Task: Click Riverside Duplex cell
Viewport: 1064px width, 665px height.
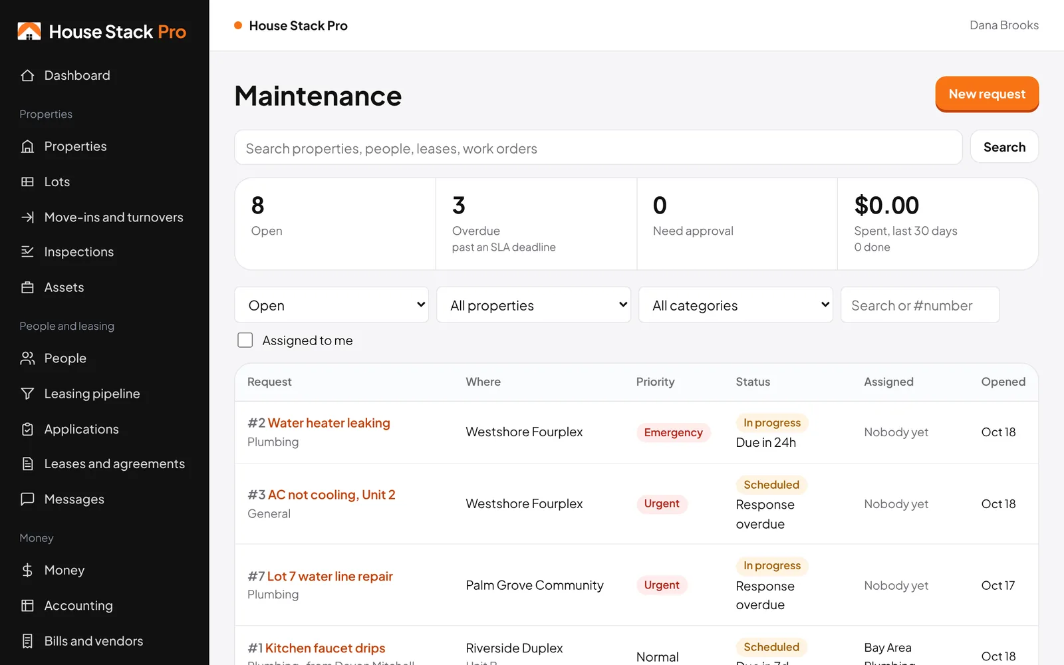Action: tap(514, 648)
